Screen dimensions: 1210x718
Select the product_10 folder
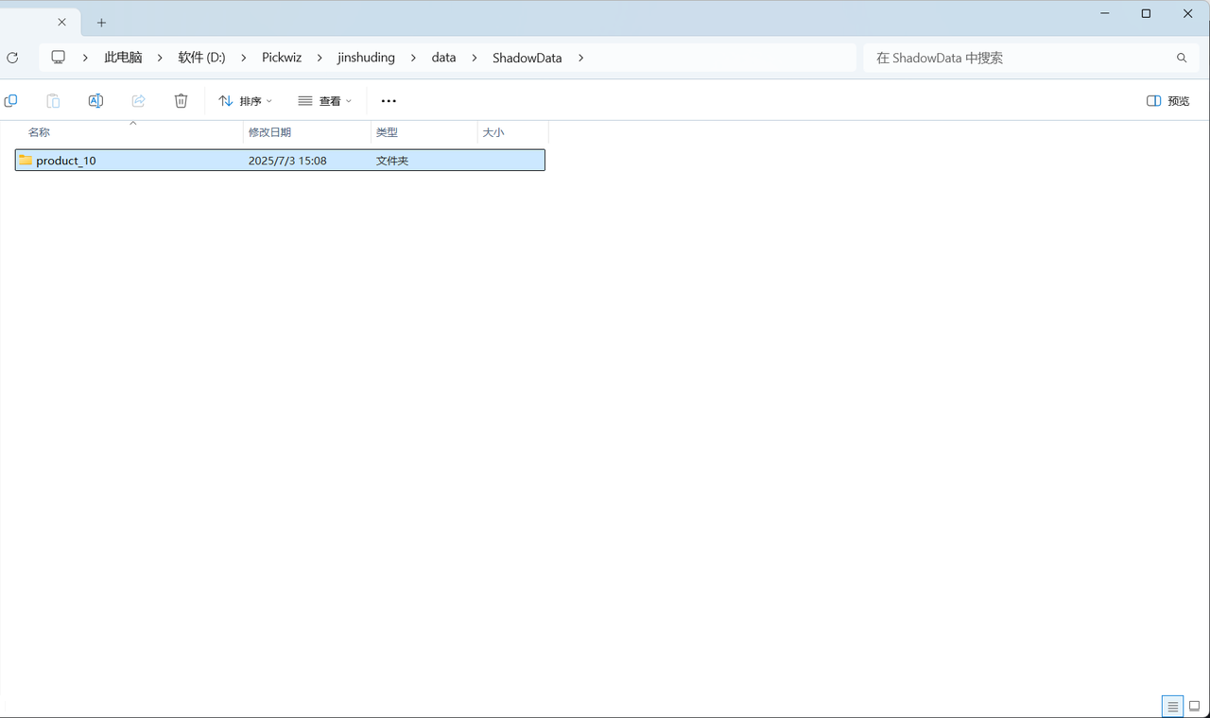[x=66, y=161]
